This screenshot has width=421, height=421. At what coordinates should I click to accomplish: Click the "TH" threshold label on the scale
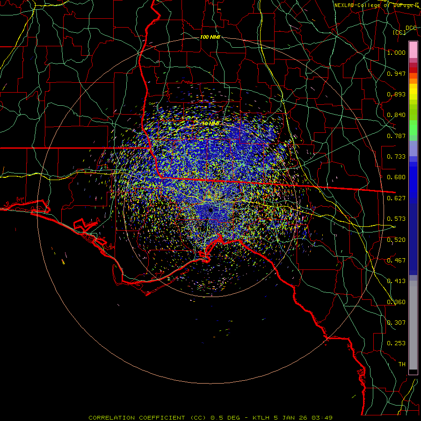point(402,364)
